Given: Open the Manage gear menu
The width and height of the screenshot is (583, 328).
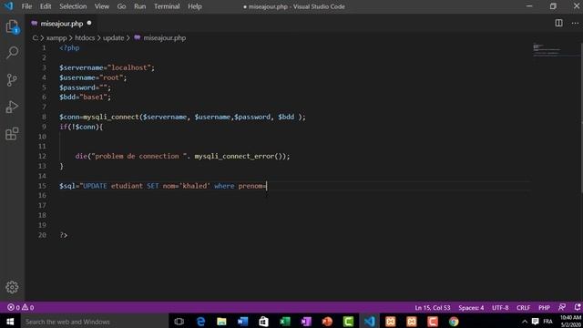Looking at the screenshot, I should coord(12,287).
